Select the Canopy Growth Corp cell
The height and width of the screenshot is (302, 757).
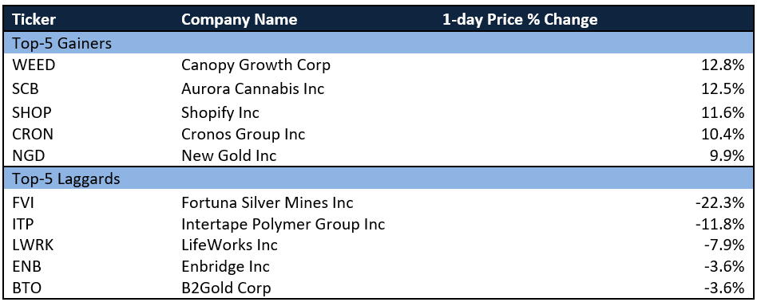[256, 65]
